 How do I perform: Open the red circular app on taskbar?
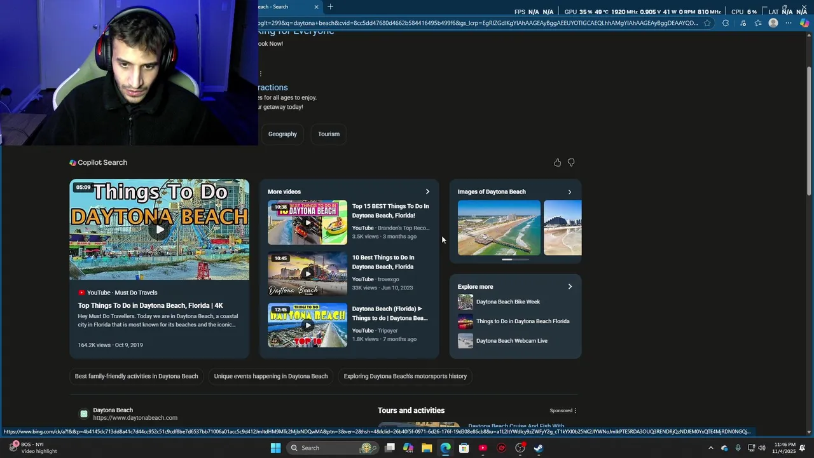pos(502,448)
